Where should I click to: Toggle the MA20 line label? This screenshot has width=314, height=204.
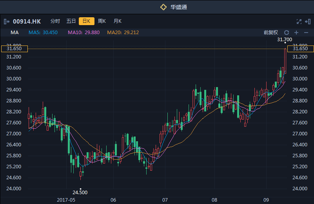[123, 33]
